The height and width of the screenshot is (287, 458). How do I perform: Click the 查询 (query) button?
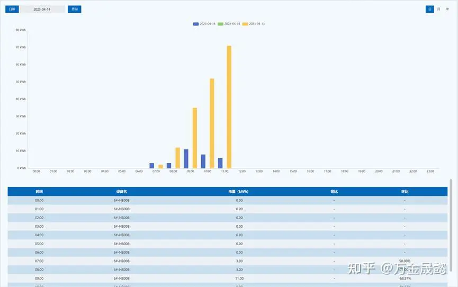tap(74, 9)
